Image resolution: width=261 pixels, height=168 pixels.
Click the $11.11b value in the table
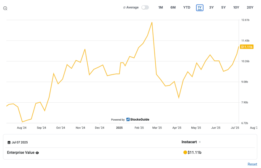pyautogui.click(x=194, y=152)
